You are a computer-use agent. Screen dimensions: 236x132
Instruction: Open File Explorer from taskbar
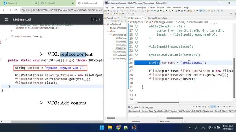[x=110, y=128]
